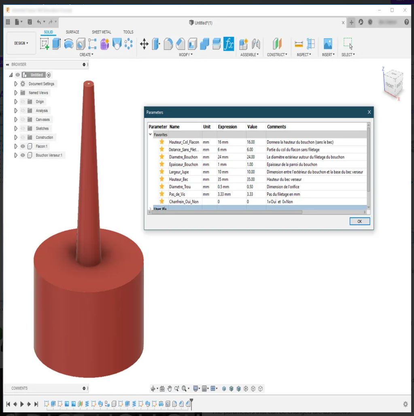Expand the Document Settings node

pyautogui.click(x=16, y=84)
